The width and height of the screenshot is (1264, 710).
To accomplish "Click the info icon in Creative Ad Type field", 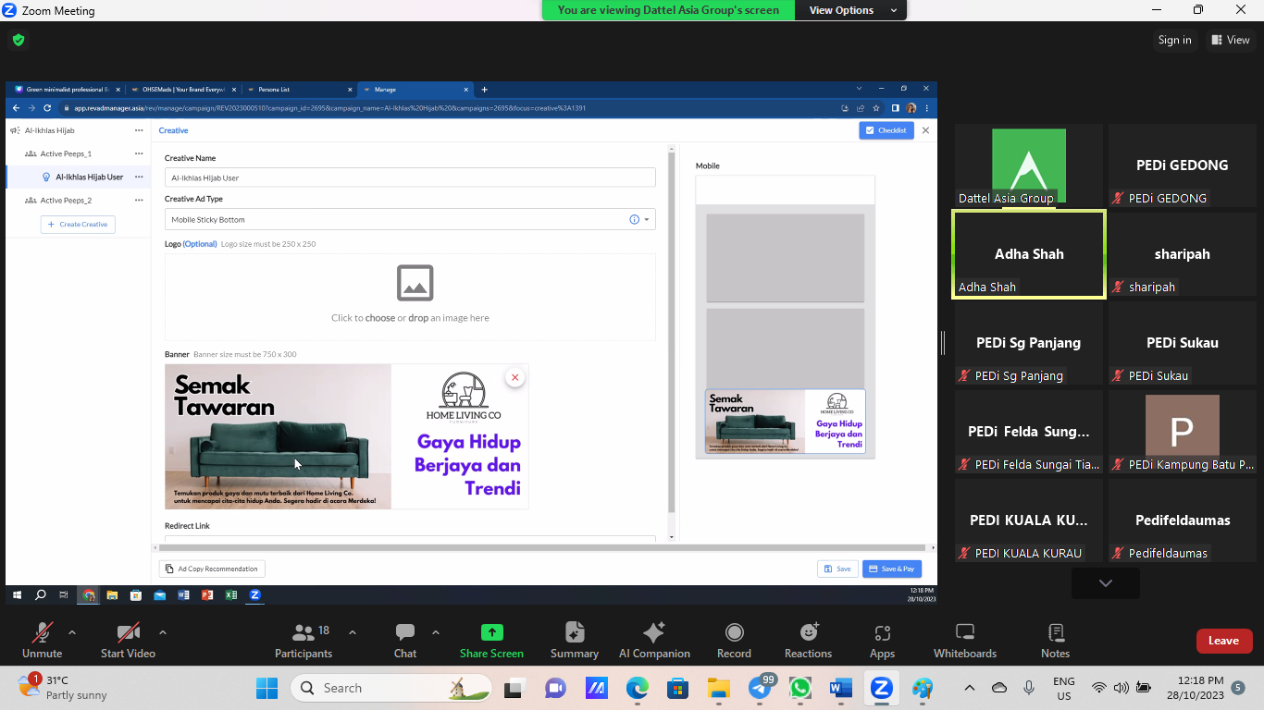I will point(634,220).
